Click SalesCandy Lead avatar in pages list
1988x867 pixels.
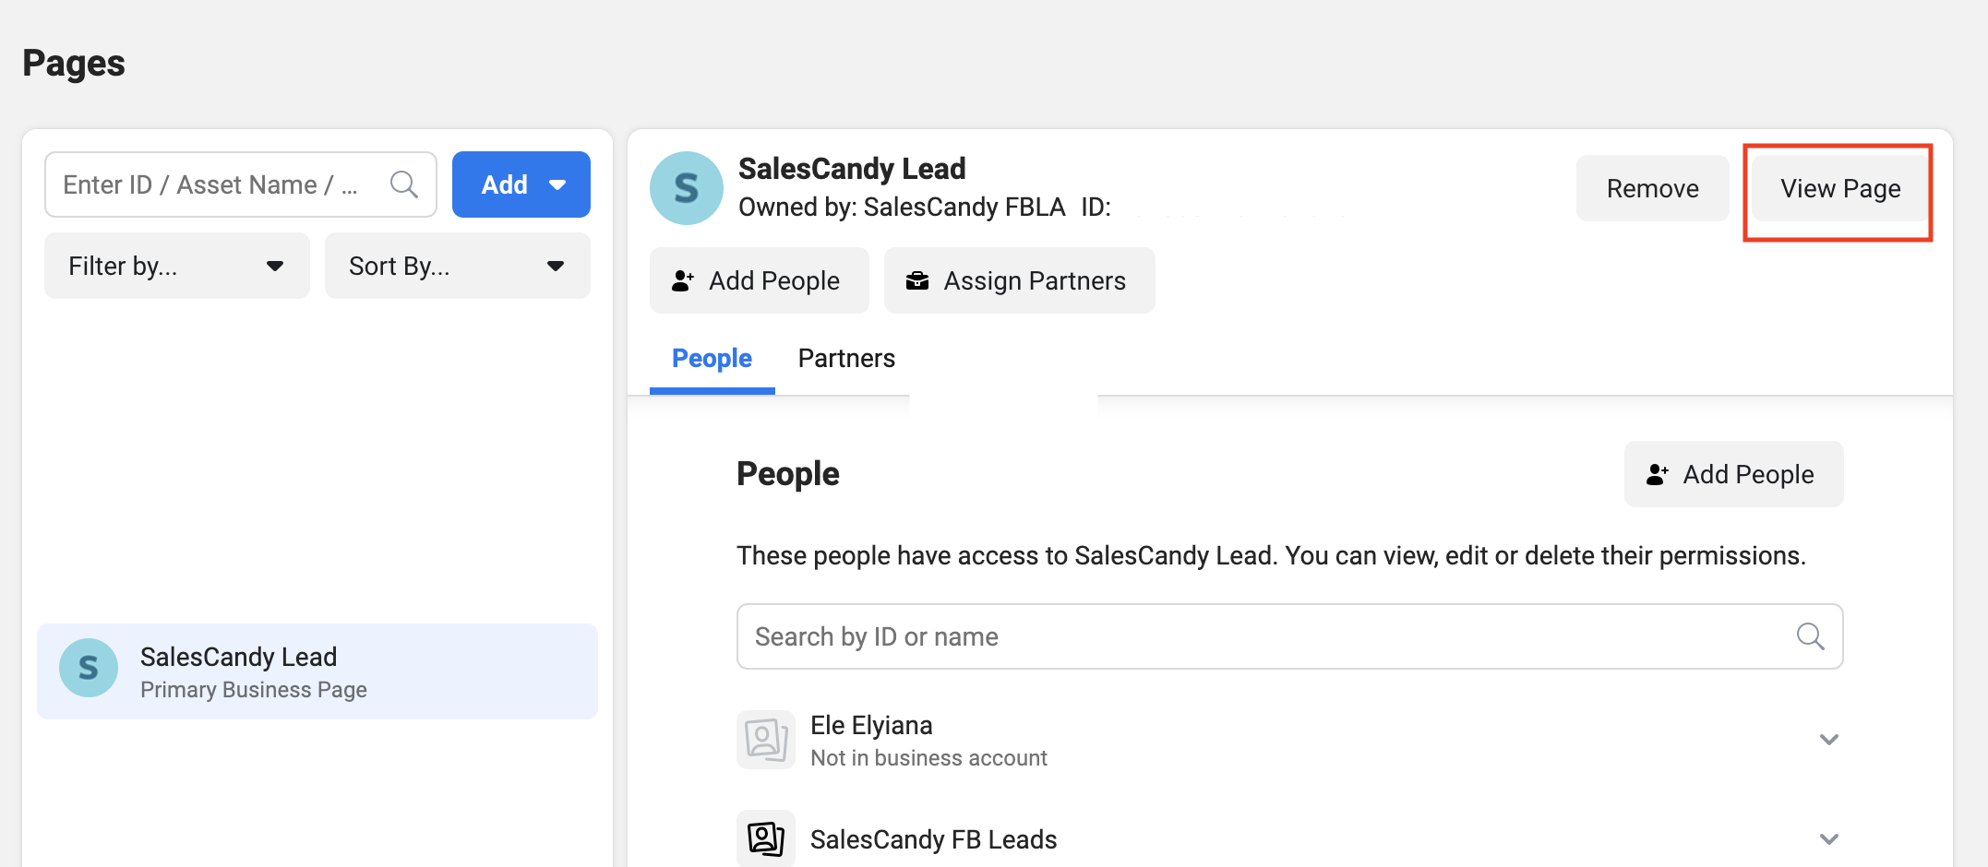(89, 668)
